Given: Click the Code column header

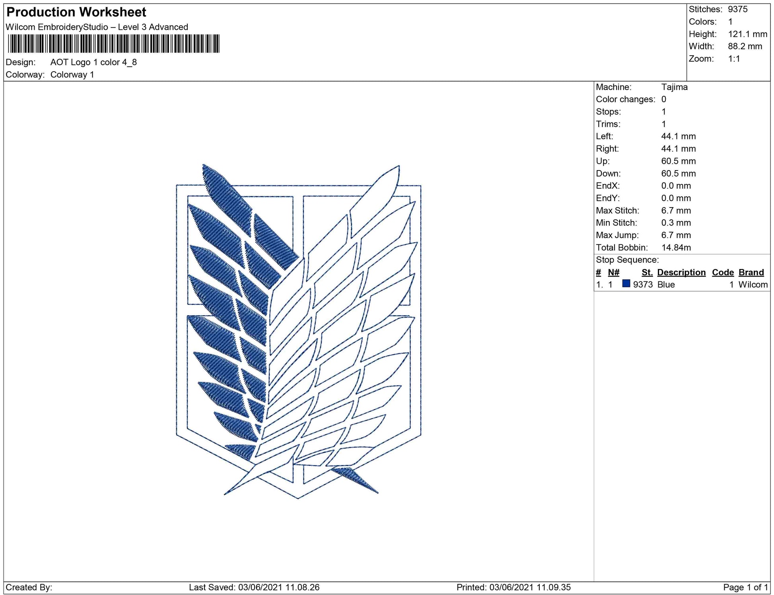Looking at the screenshot, I should tap(722, 272).
